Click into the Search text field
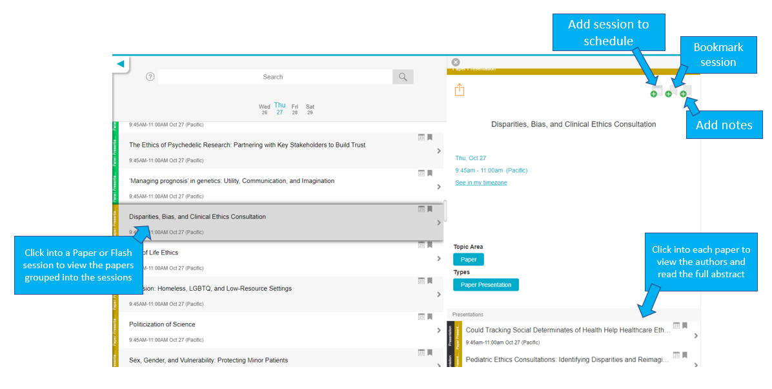 pyautogui.click(x=275, y=77)
